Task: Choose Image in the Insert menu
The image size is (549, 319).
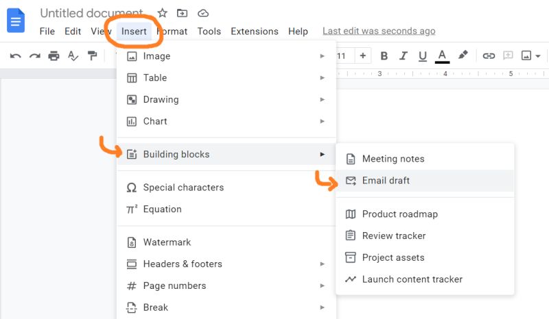Action: point(226,56)
